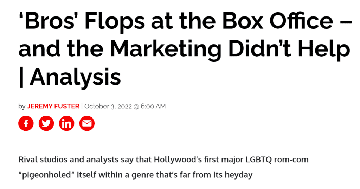The height and width of the screenshot is (189, 360).
Task: Share the article by email icon
Action: (87, 123)
